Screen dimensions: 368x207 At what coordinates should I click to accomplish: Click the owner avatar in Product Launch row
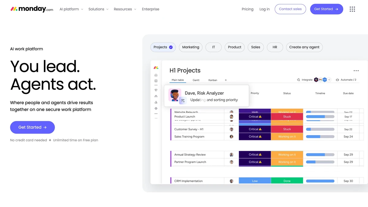pos(232,117)
